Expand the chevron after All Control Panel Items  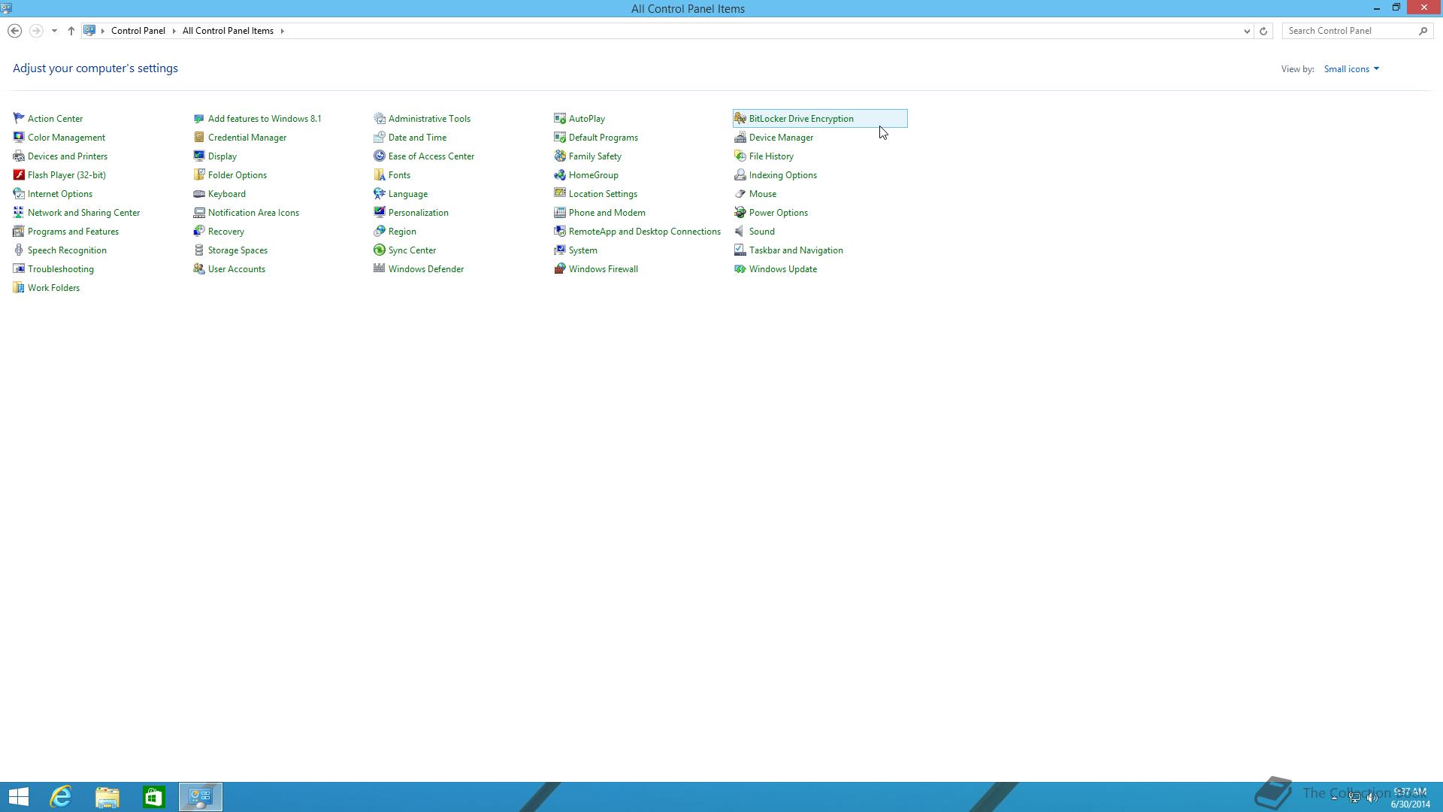pos(283,31)
